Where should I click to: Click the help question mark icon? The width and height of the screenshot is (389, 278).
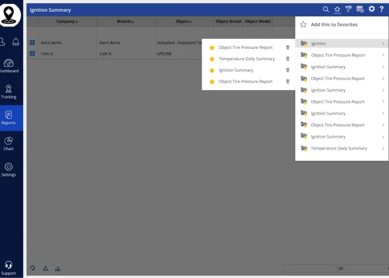[x=382, y=9]
